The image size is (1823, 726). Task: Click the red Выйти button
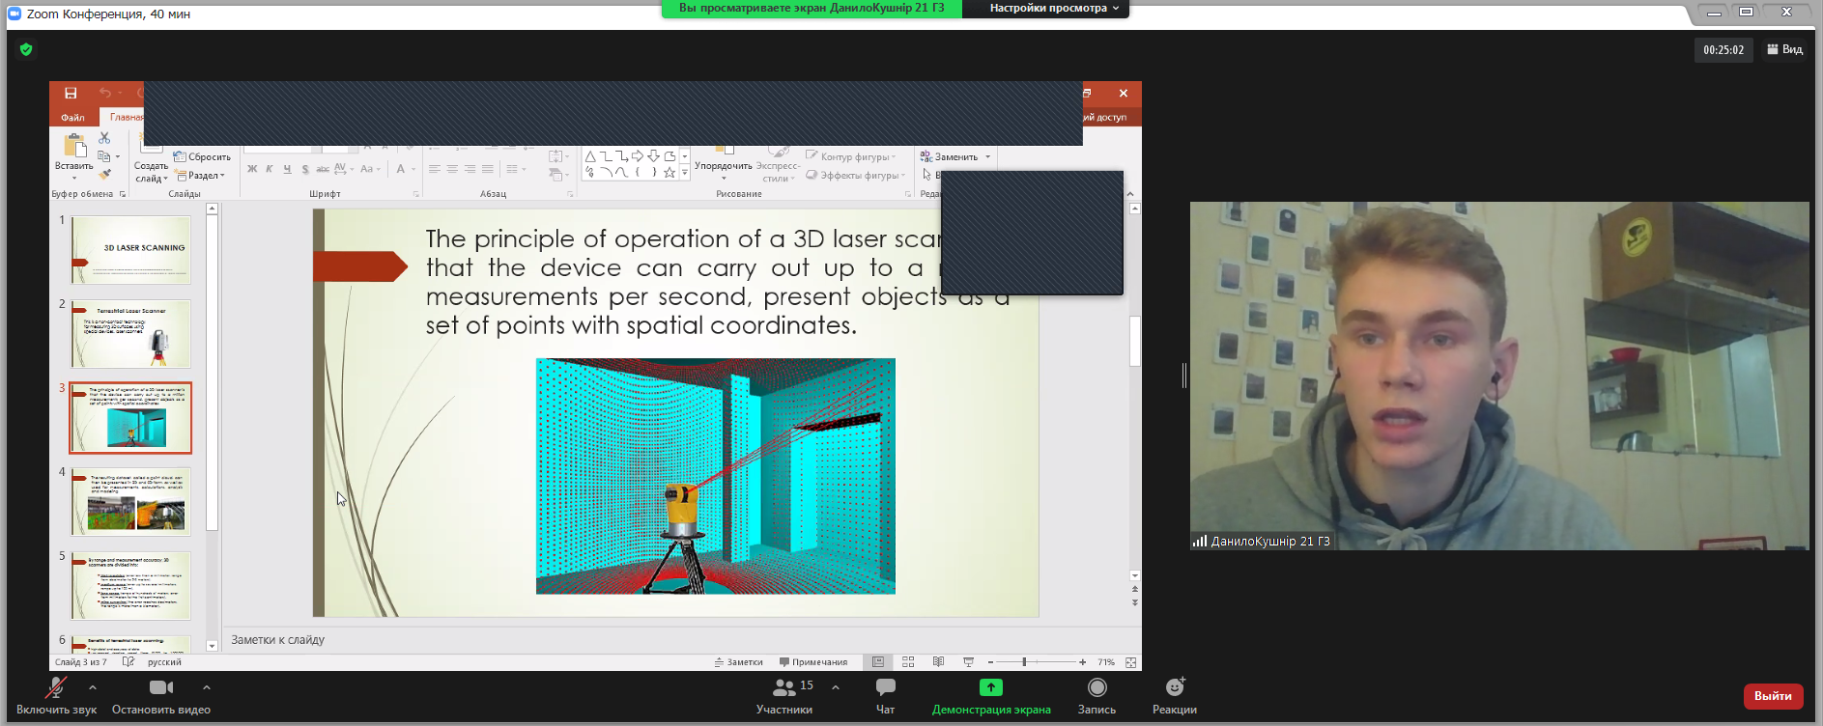click(x=1773, y=696)
